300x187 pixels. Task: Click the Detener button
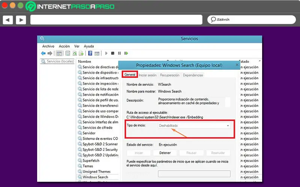[x=165, y=153]
